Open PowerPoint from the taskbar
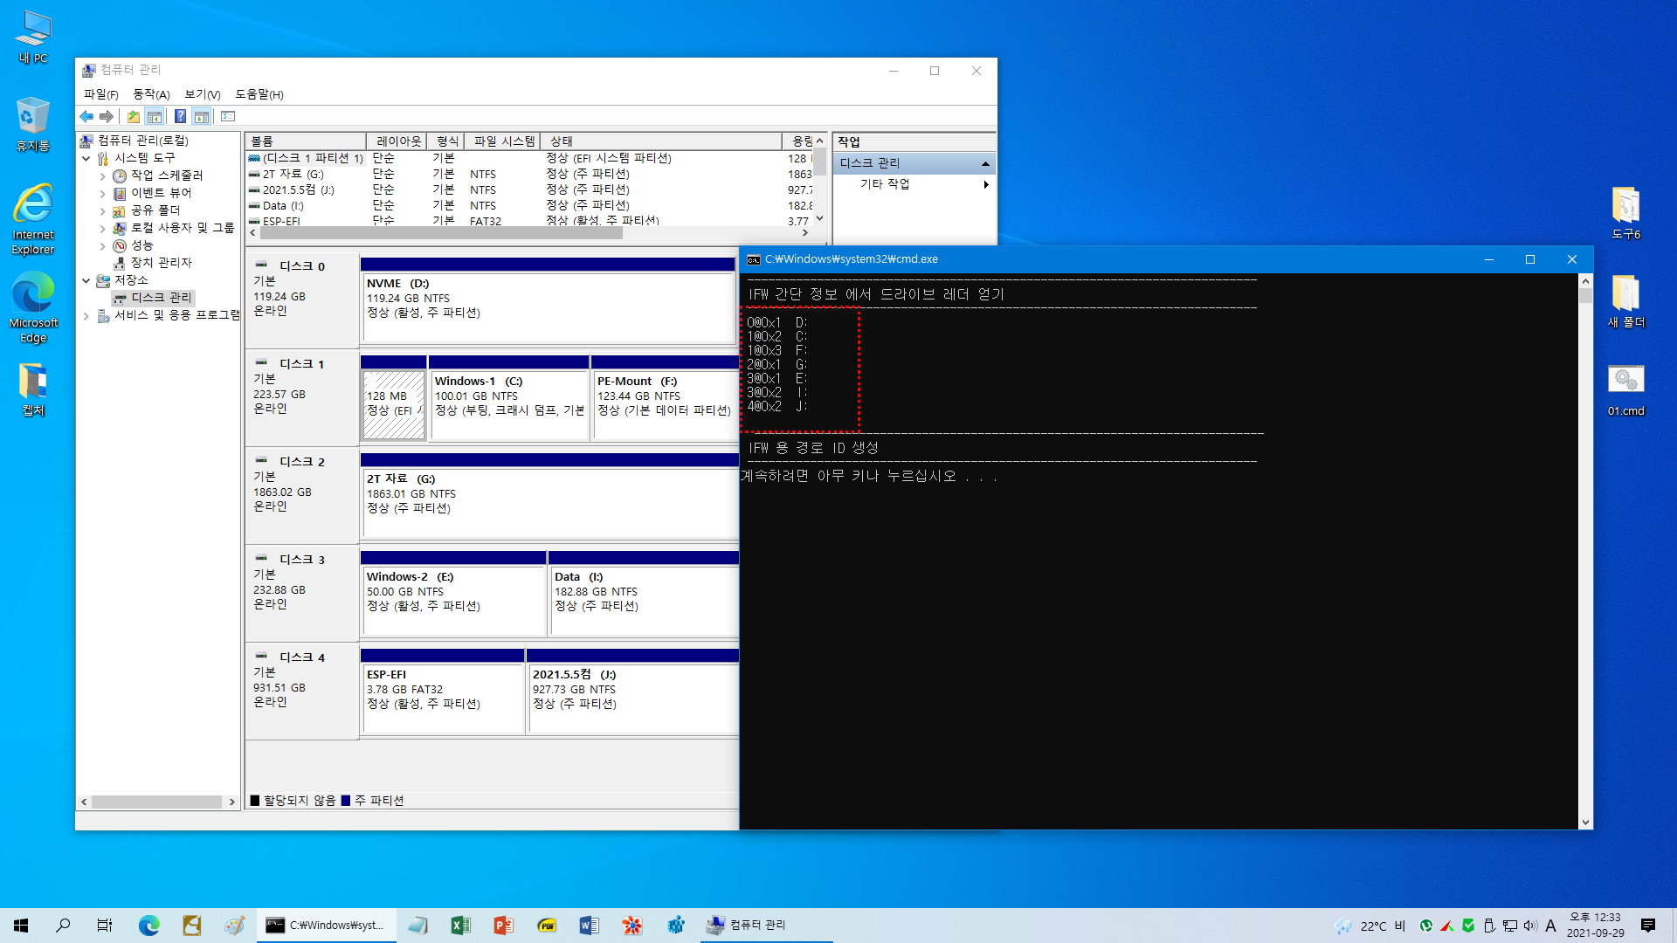The height and width of the screenshot is (943, 1677). tap(503, 926)
